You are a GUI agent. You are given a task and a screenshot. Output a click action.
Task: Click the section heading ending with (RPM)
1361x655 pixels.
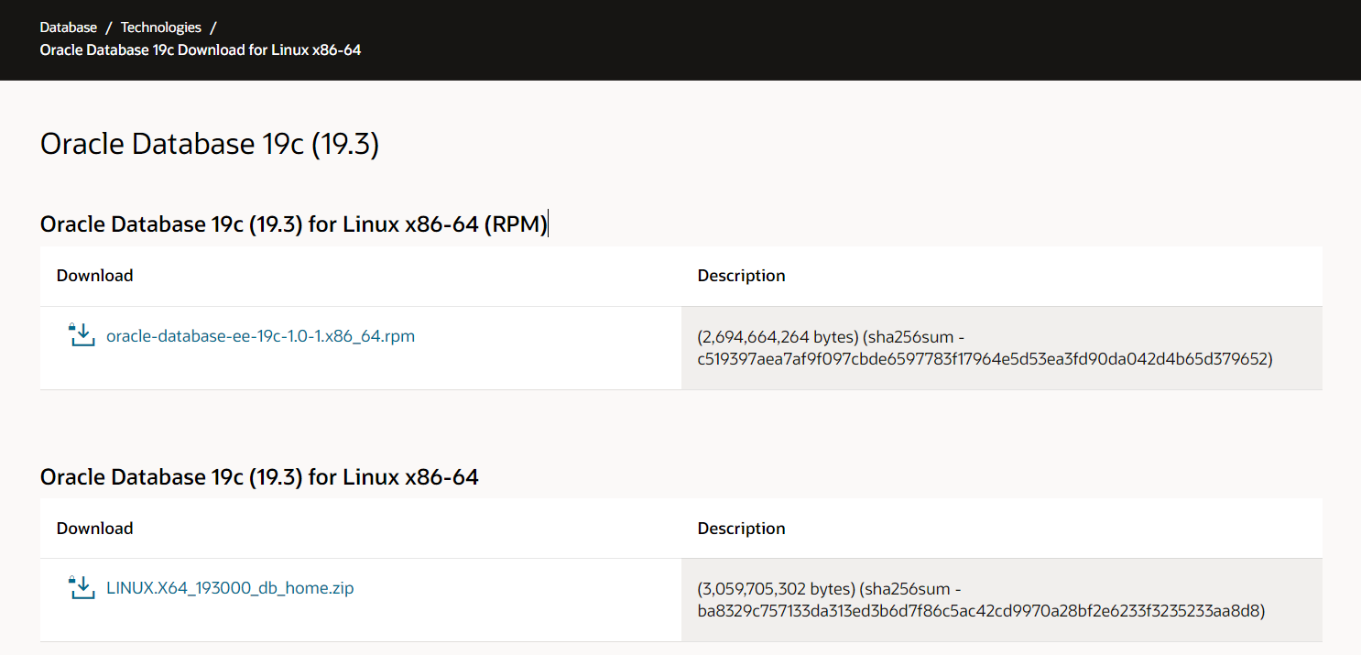(x=294, y=224)
